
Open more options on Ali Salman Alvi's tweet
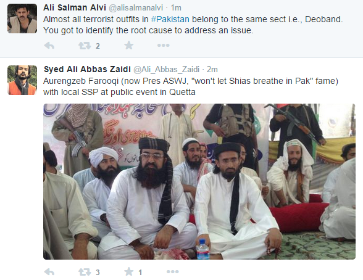[164, 45]
